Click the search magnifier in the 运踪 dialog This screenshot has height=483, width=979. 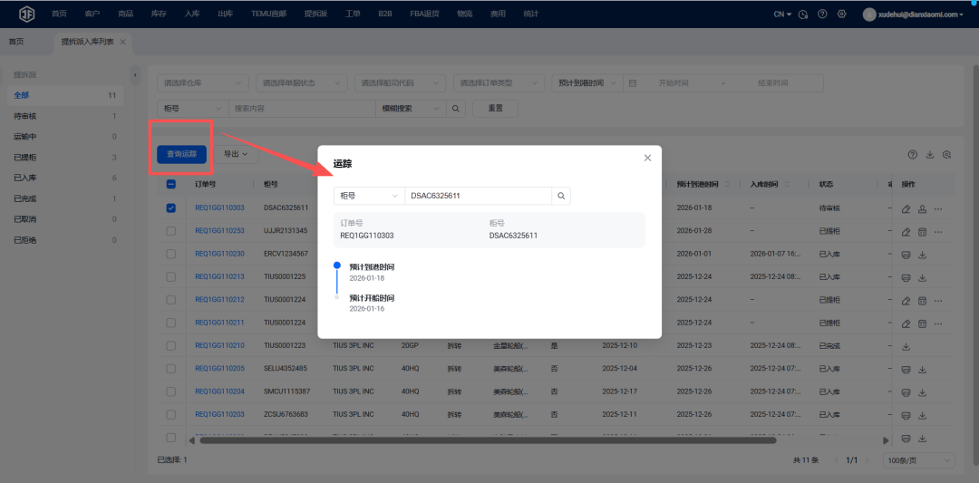click(561, 196)
